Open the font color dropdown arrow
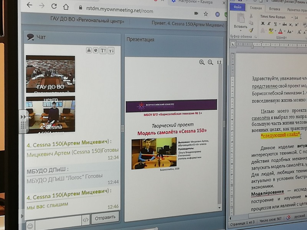 286,31
